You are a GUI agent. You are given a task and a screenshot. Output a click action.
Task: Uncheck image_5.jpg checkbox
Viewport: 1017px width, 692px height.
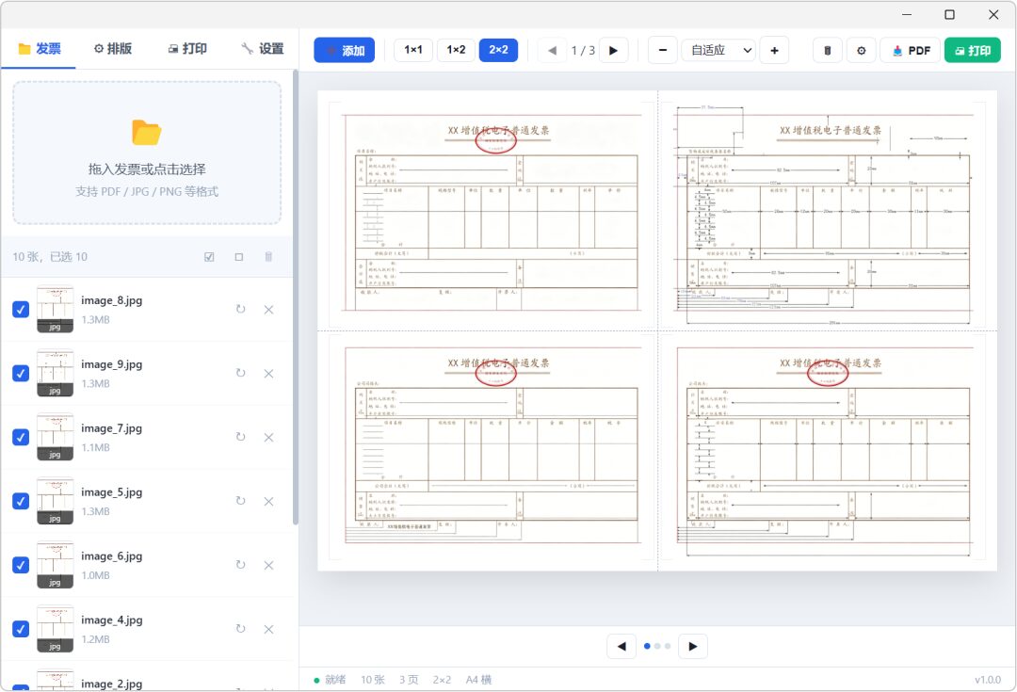(x=21, y=501)
